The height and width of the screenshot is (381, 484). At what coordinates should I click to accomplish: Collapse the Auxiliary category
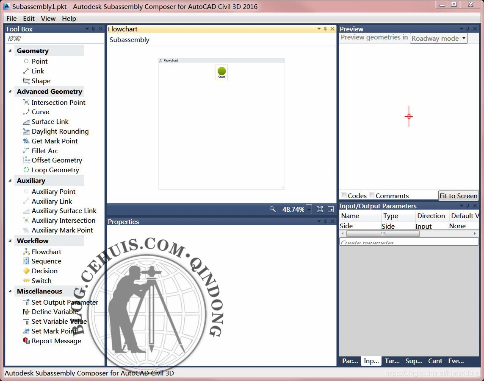coord(10,180)
